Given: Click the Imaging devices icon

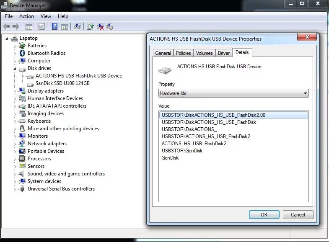Looking at the screenshot, I should (x=22, y=113).
